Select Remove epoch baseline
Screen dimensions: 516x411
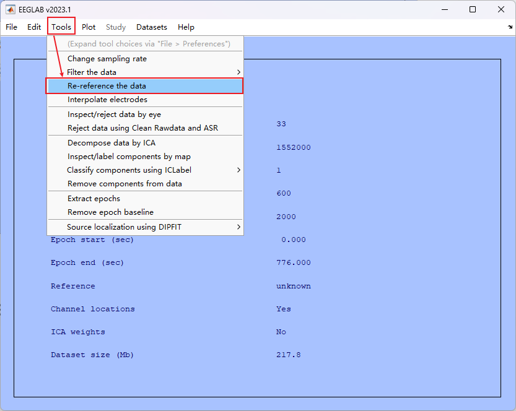tap(145, 212)
